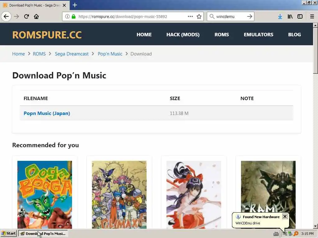Open a new browser tab
Screen dimensions: 318x238
point(75,5)
